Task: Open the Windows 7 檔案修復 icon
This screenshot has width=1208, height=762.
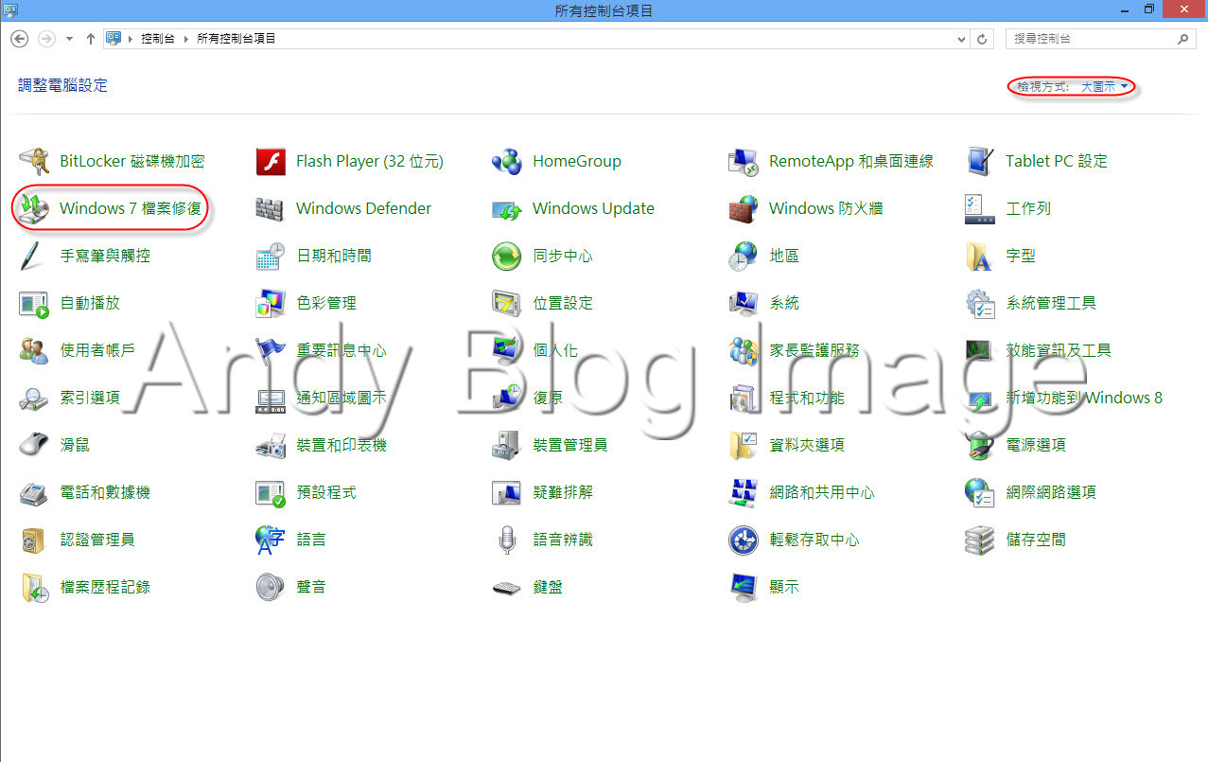Action: (x=34, y=208)
